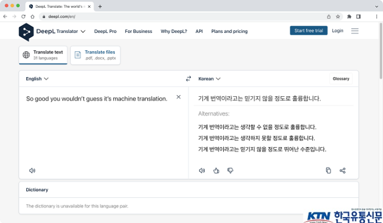The width and height of the screenshot is (383, 223).
Task: Open browser extensions puzzle icon
Action: tap(349, 17)
